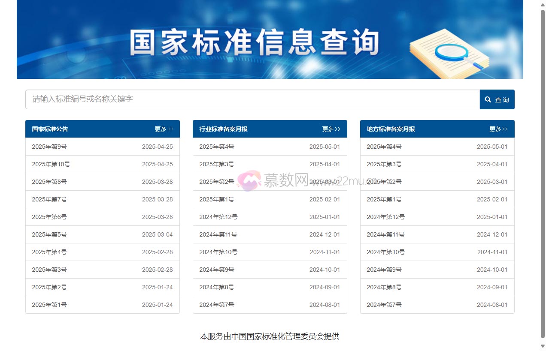The height and width of the screenshot is (351, 546).
Task: Open the 更多 link for 国家标准公告
Action: point(164,129)
